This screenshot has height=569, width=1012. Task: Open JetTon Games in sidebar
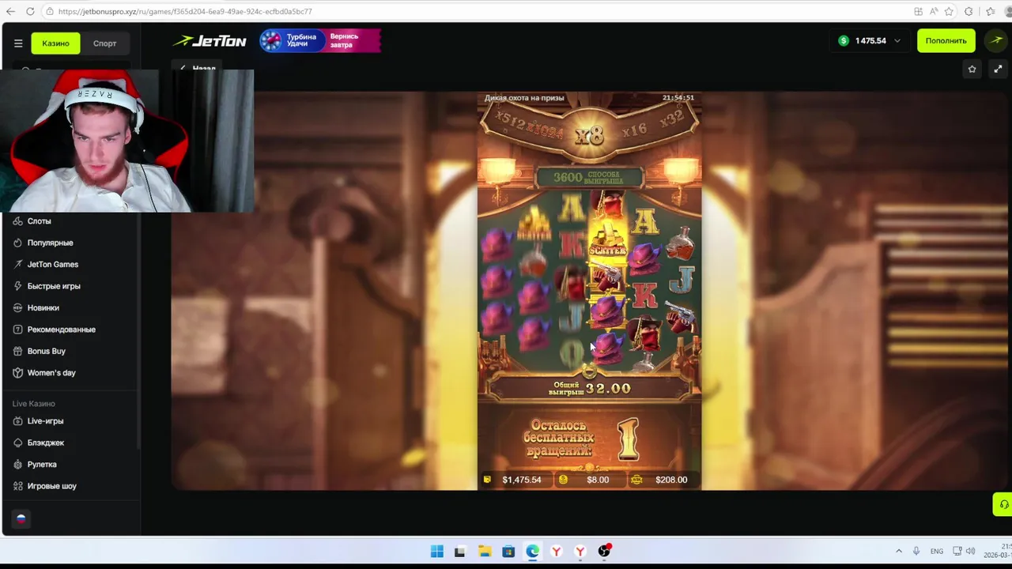[x=52, y=264]
